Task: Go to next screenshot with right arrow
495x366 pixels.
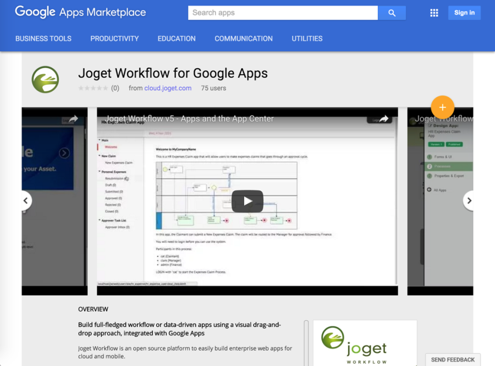Action: click(469, 200)
